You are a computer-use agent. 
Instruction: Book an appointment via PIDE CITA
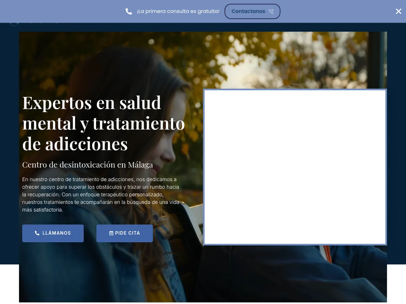(x=125, y=233)
